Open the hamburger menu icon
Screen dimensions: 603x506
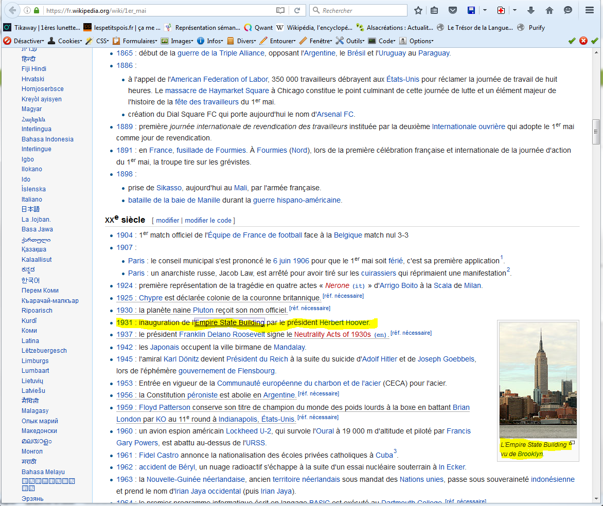590,10
